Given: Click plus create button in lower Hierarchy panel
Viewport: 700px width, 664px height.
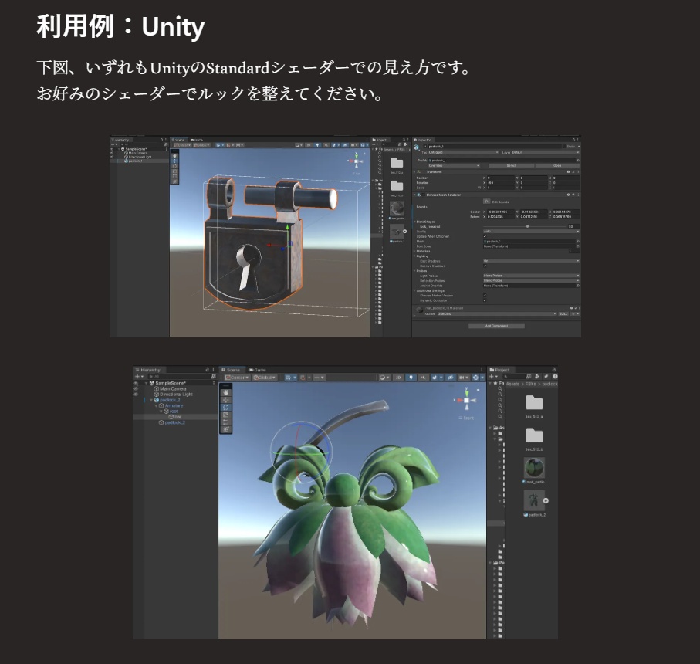Looking at the screenshot, I should tap(139, 377).
